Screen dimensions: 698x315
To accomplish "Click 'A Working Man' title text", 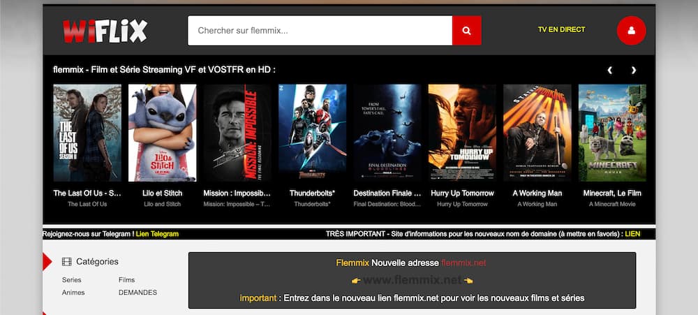I will coord(537,193).
